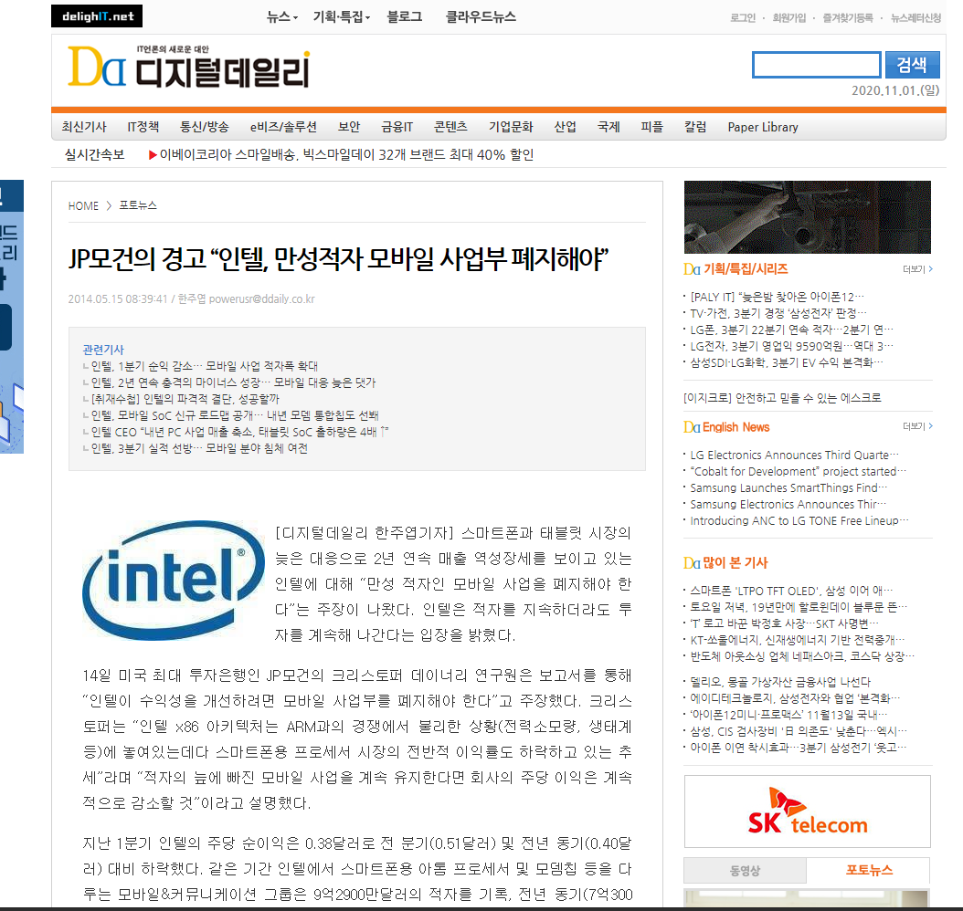The width and height of the screenshot is (963, 911).
Task: Expand the 기획·특집 dropdown menu
Action: point(342,17)
